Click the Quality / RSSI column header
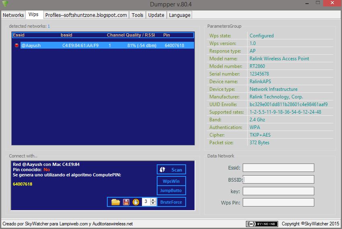Image resolution: width=342 pixels, height=229 pixels. 140,35
